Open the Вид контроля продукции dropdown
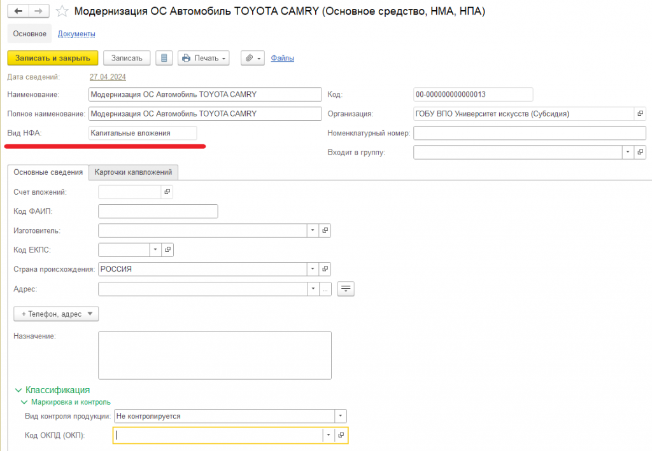Screen dimensions: 652x451 click(x=341, y=416)
